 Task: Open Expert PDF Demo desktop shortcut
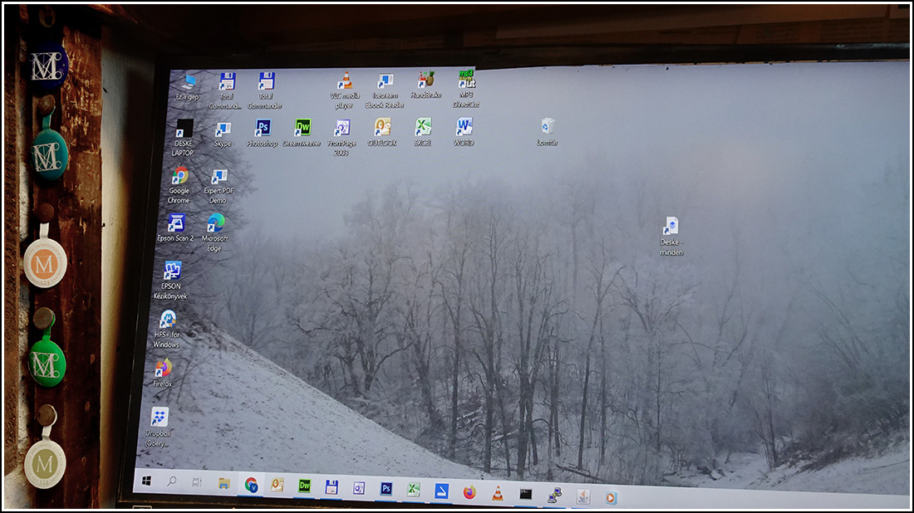coord(219,186)
